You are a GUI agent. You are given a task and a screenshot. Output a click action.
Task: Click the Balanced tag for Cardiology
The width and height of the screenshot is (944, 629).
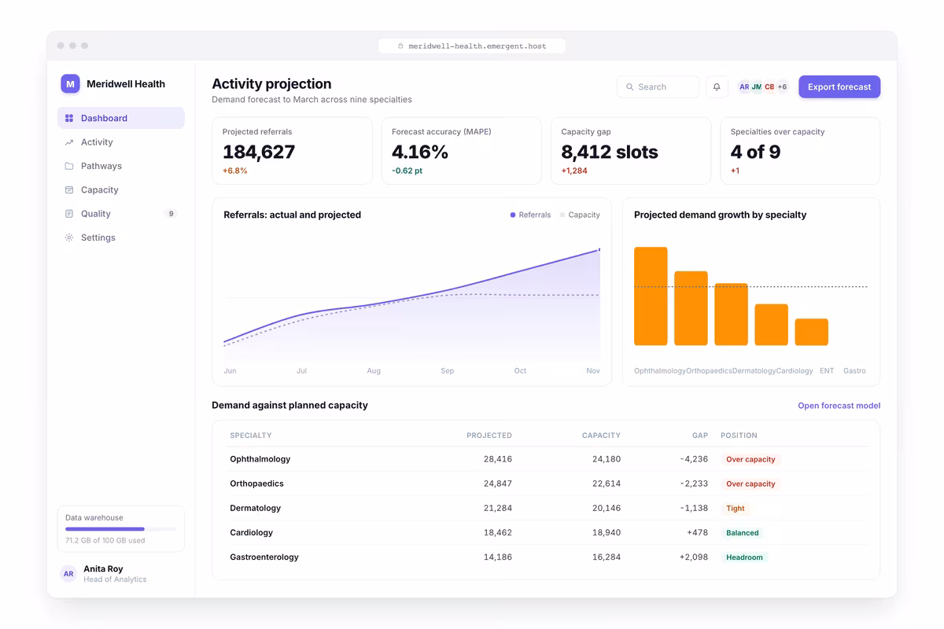(x=743, y=533)
